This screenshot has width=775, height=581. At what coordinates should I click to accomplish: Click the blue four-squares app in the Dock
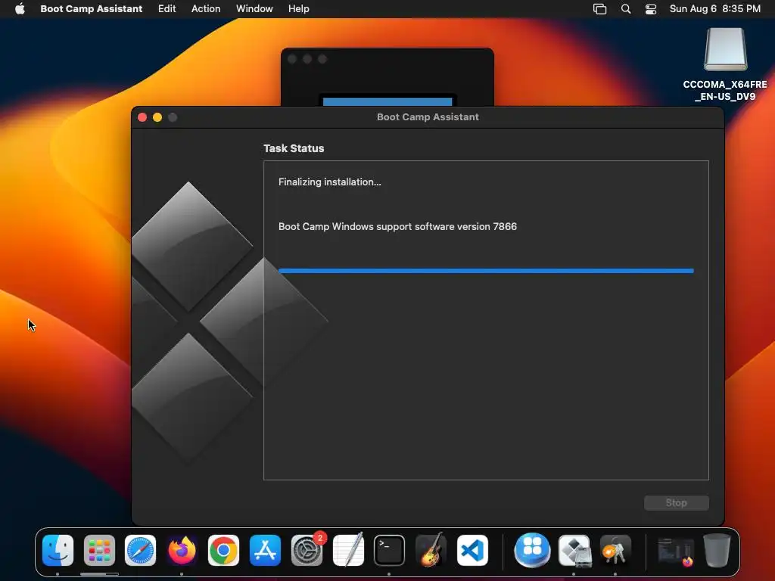[532, 551]
